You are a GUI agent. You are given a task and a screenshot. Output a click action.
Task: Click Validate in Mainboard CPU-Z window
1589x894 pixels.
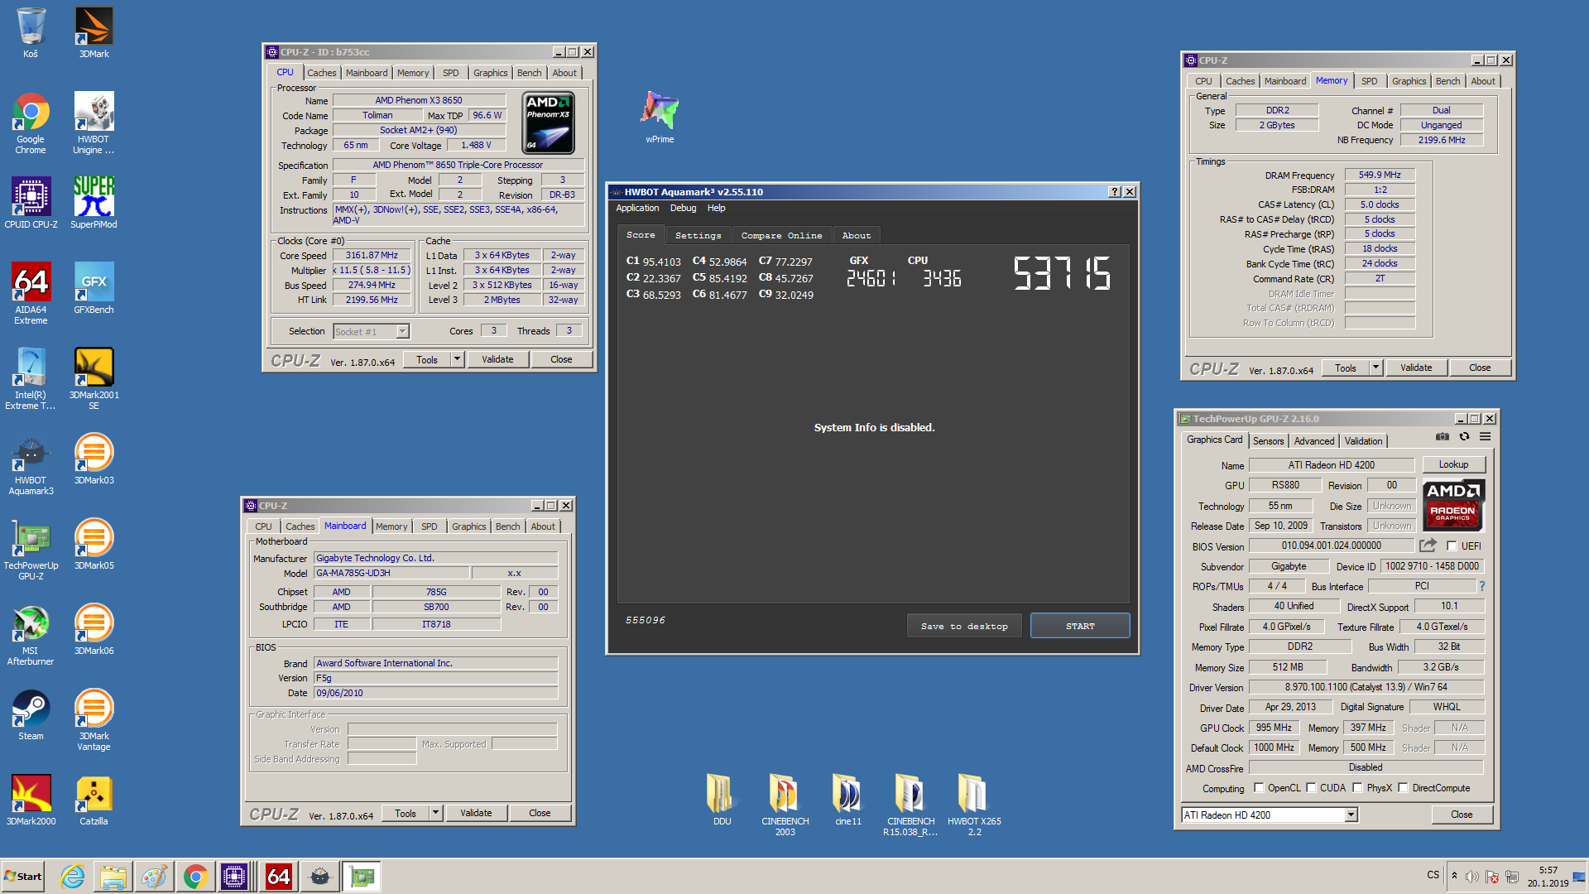[x=476, y=813]
